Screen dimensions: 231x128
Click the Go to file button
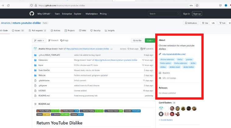click(x=137, y=41)
